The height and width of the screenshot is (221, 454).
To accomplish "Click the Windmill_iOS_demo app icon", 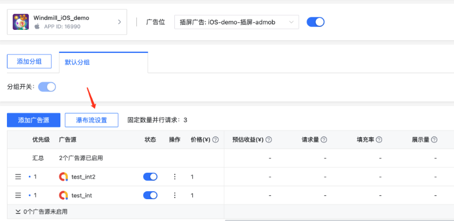I will click(21, 22).
